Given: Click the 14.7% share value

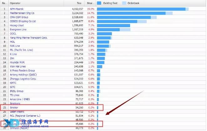Looking at the screenshot, I should pos(91,13).
